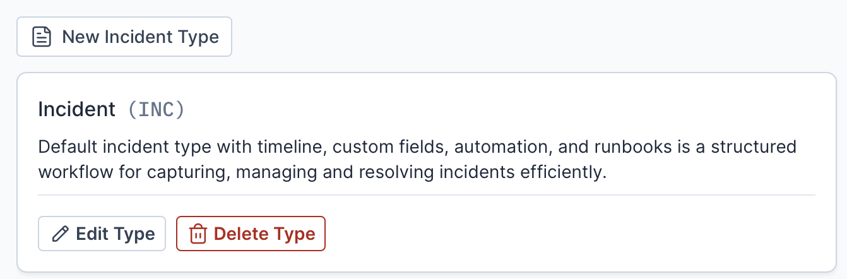Select the Incident heading title
847x279 pixels.
[x=77, y=110]
